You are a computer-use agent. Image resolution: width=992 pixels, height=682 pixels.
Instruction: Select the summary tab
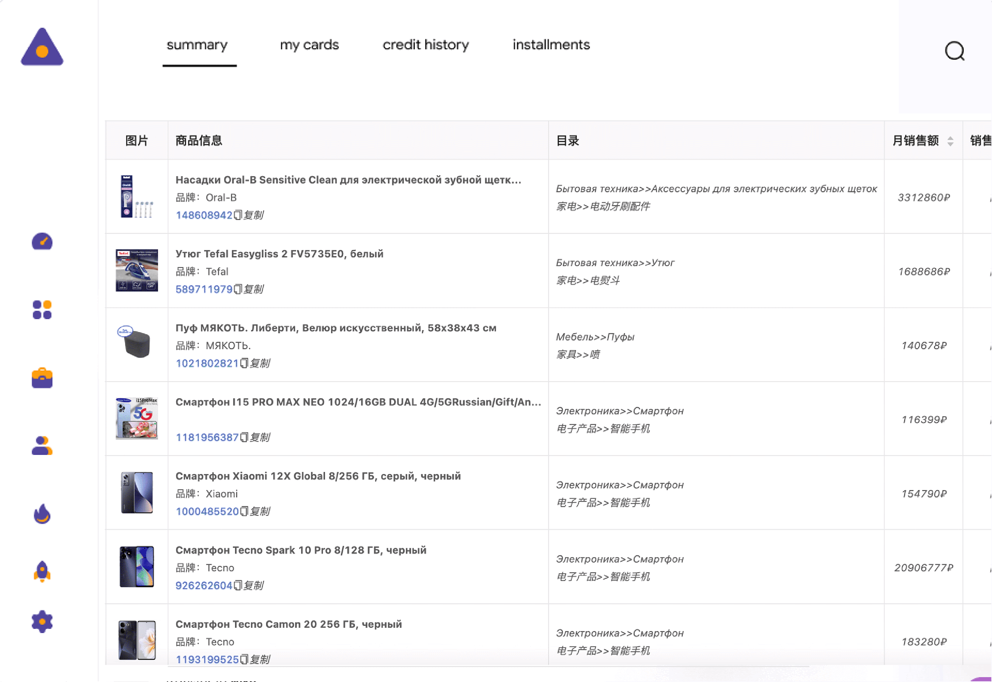point(197,45)
